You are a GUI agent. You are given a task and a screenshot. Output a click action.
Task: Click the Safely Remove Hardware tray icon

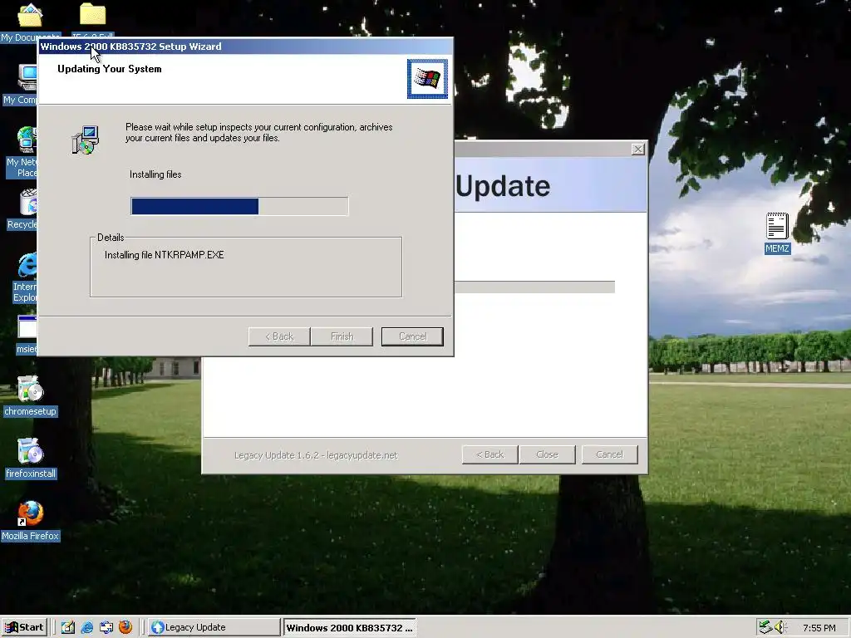765,627
